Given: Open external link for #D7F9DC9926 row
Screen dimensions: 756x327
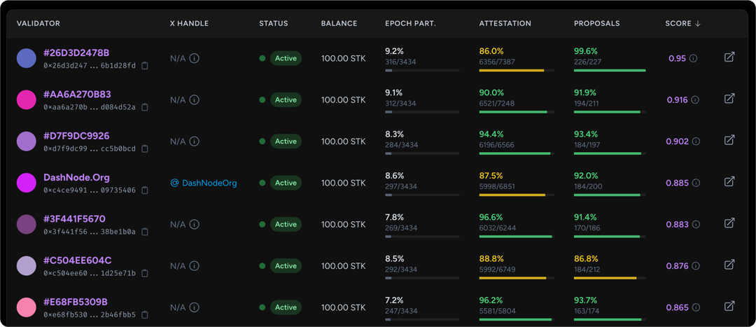Looking at the screenshot, I should (729, 141).
